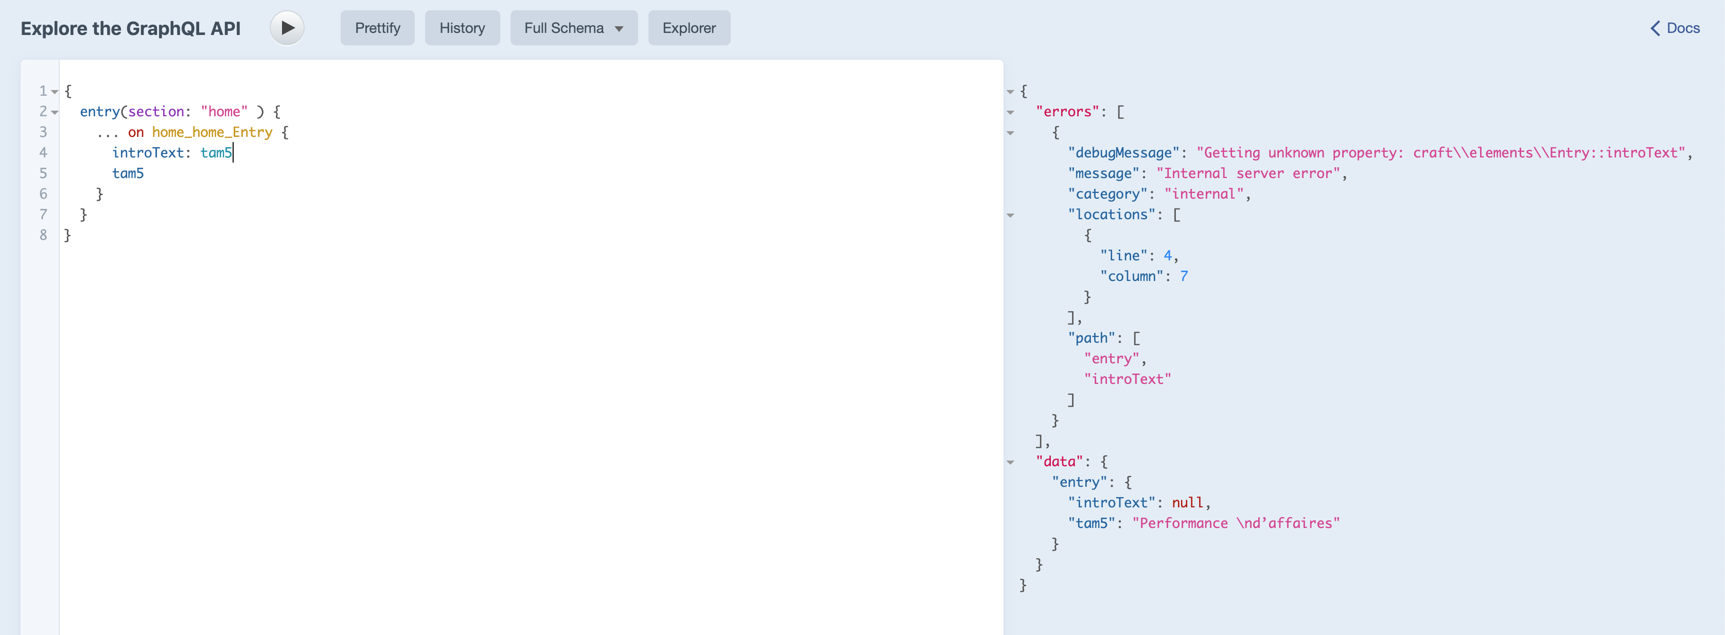Place cursor on tam5 field line 5
1725x635 pixels.
click(128, 173)
